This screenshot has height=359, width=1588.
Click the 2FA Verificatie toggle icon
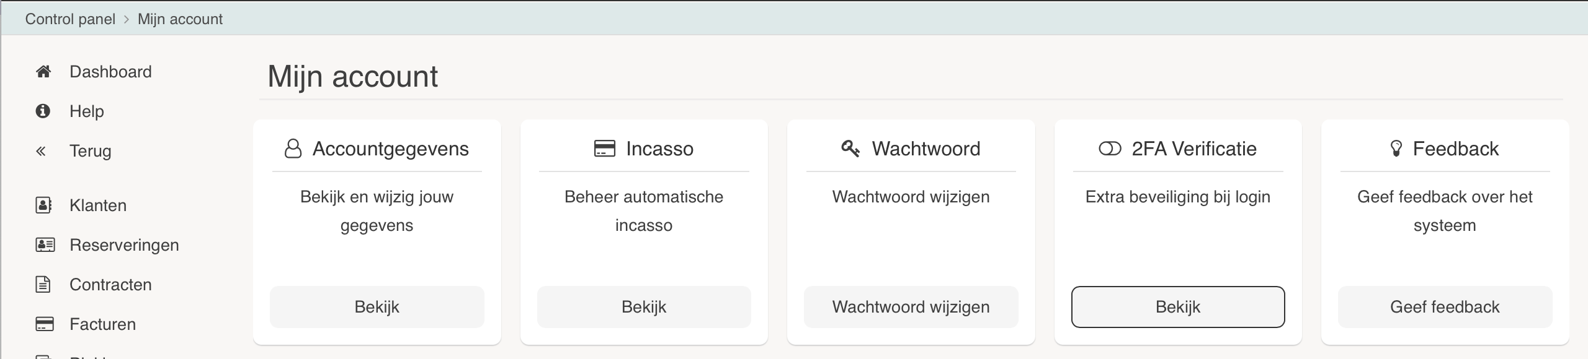tap(1110, 149)
